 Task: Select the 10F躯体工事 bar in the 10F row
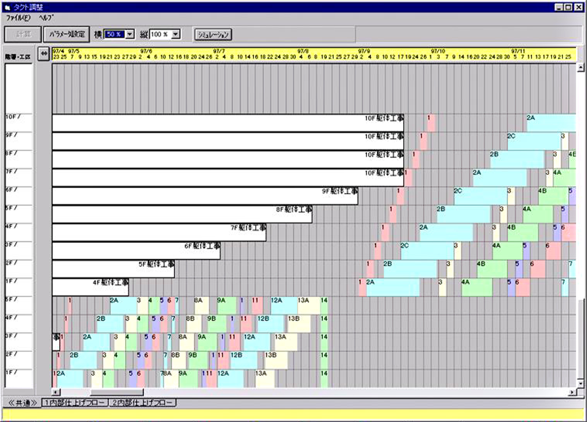[x=228, y=123]
